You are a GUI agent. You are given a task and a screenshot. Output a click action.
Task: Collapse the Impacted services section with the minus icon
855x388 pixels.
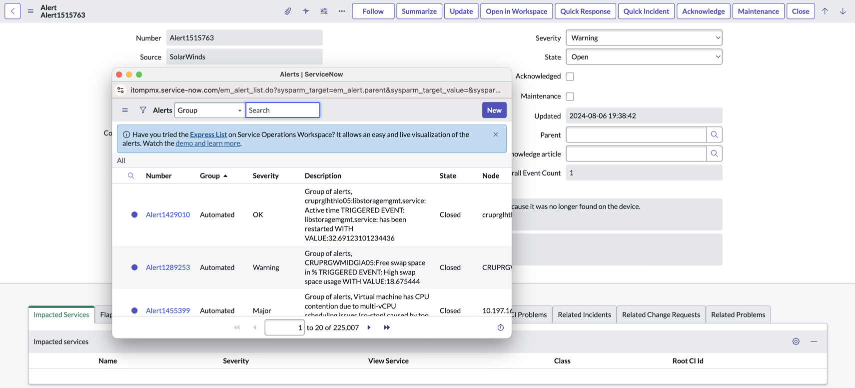(x=814, y=341)
